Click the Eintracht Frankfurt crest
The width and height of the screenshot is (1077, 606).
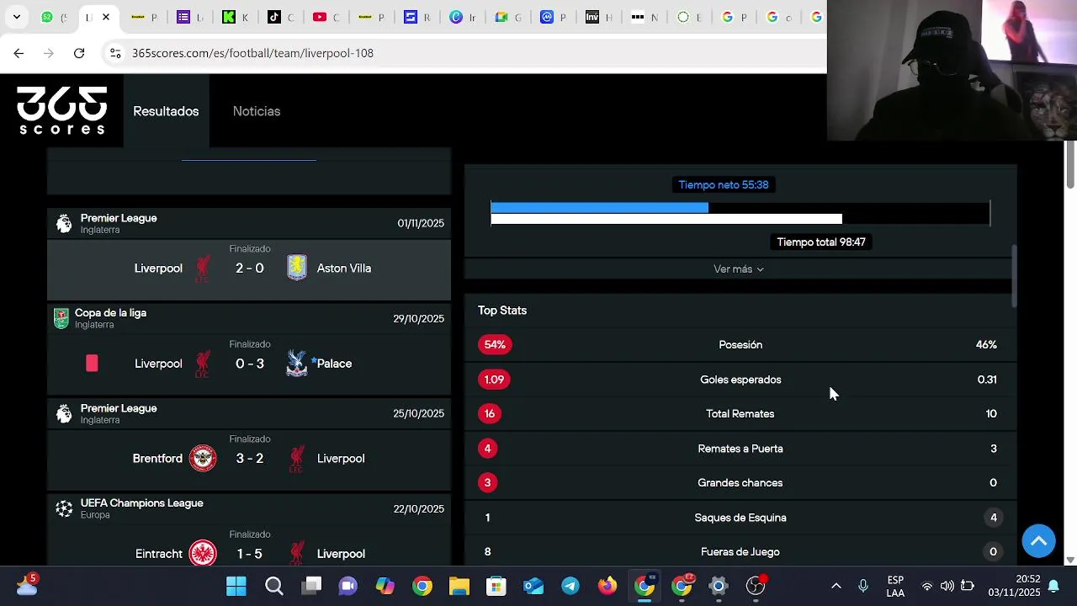[203, 554]
